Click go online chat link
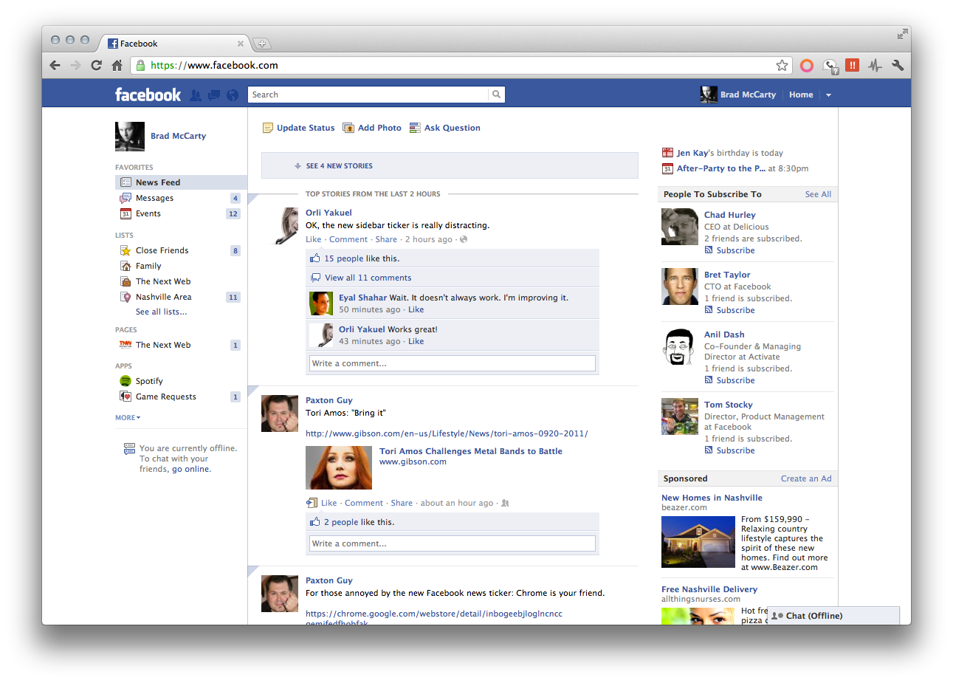The image size is (953, 683). coord(190,469)
